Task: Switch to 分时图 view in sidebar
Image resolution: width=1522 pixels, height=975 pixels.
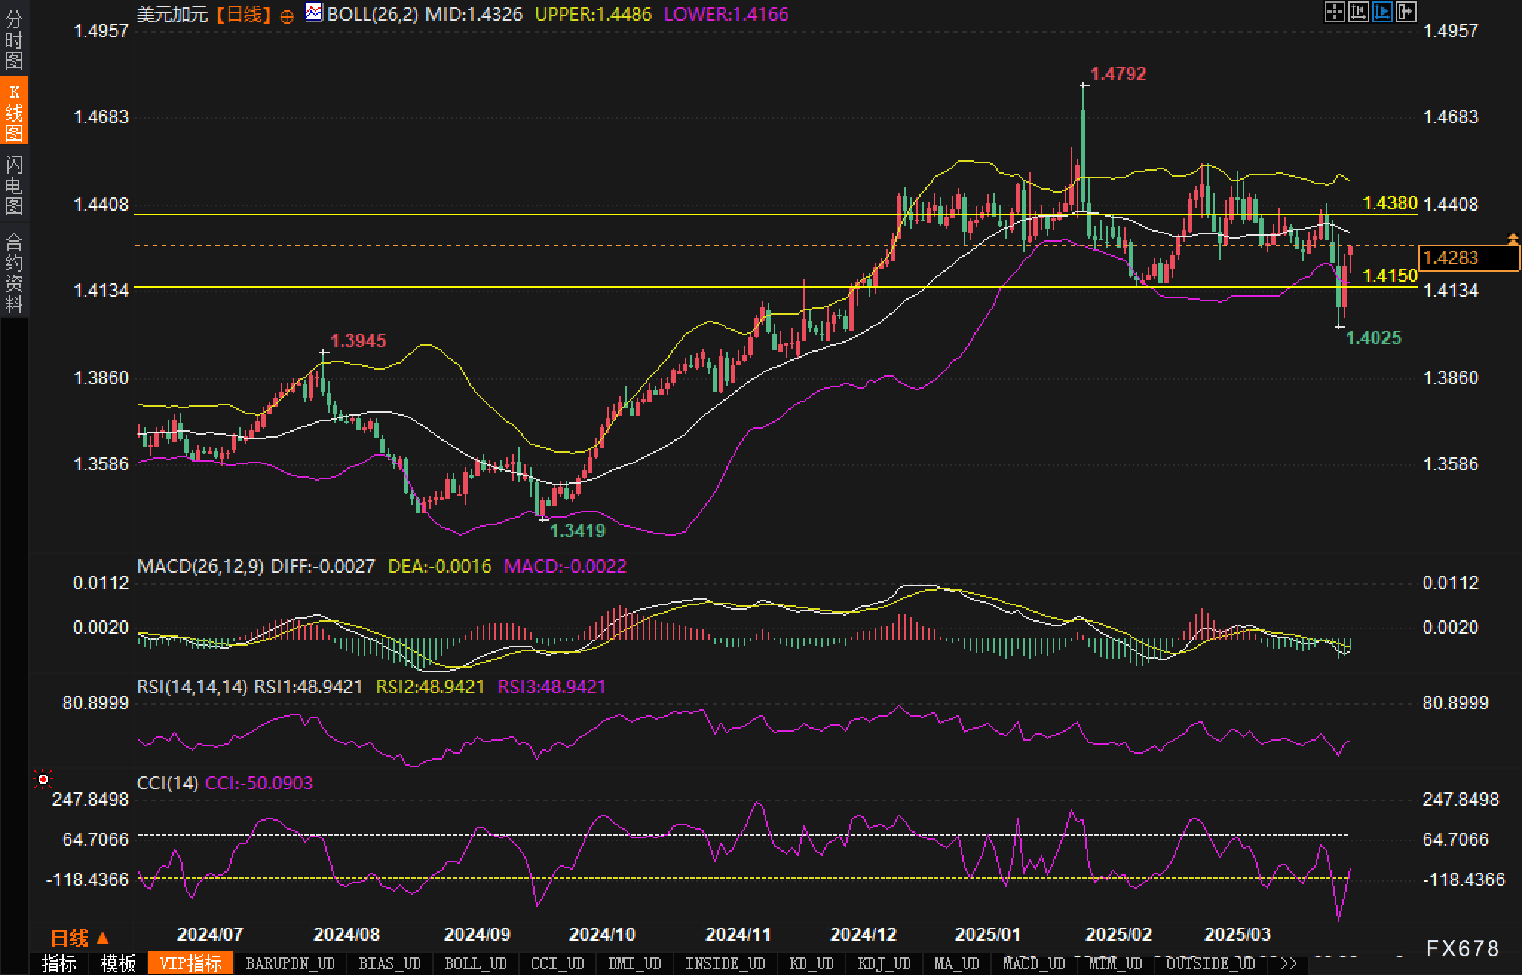Action: (x=13, y=40)
